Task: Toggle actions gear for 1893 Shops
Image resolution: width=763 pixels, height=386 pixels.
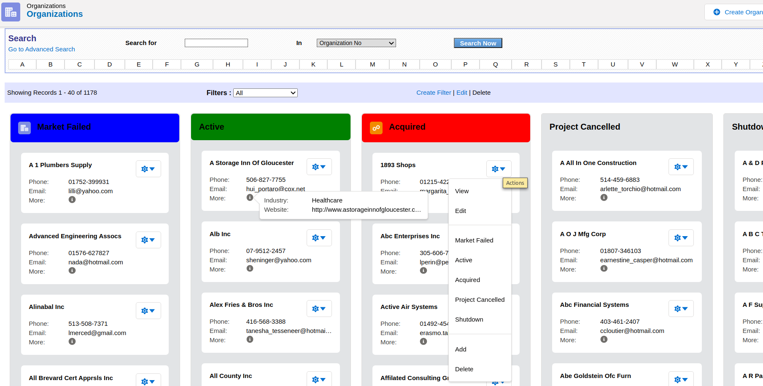Action: pyautogui.click(x=499, y=169)
